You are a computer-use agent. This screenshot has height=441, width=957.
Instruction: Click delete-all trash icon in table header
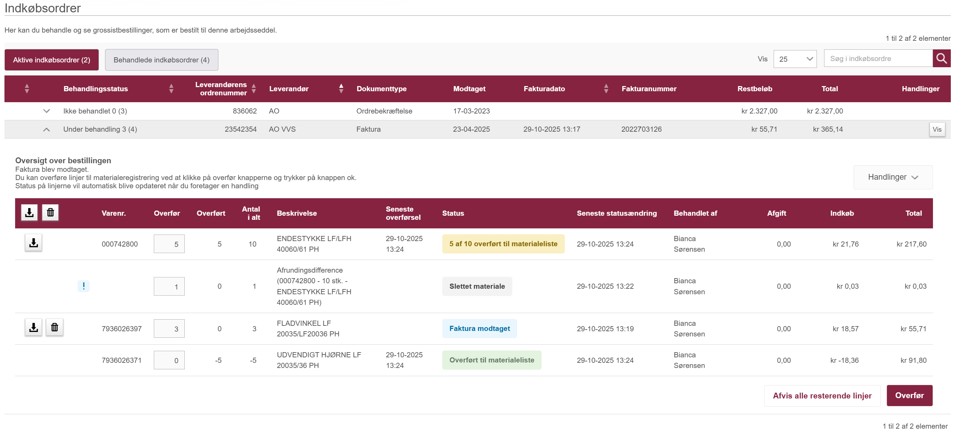pos(50,213)
